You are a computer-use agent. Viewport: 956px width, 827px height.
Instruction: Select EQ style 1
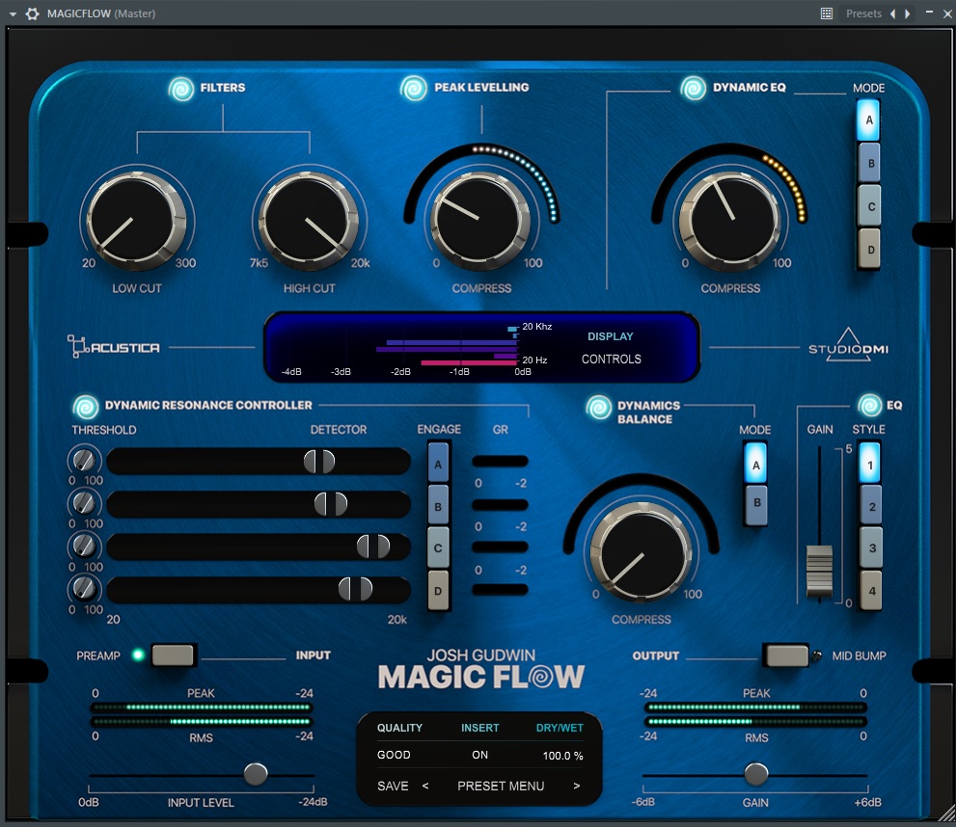click(870, 464)
